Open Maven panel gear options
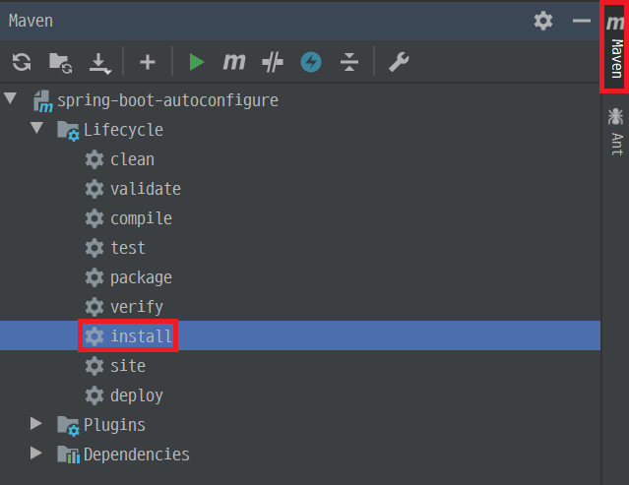 tap(543, 21)
